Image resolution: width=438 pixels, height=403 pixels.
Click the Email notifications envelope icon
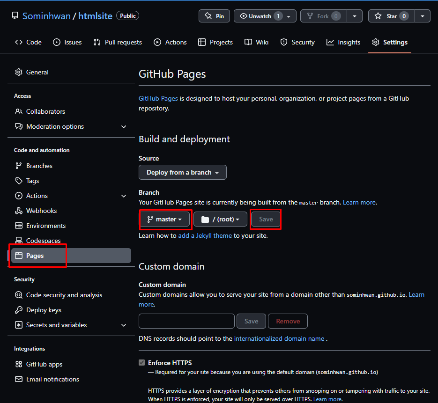point(19,379)
